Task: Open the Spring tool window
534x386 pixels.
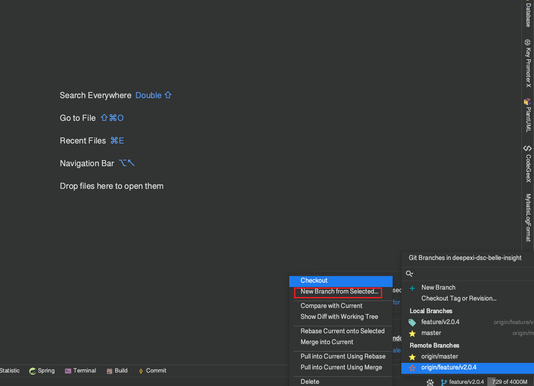Action: (42, 371)
